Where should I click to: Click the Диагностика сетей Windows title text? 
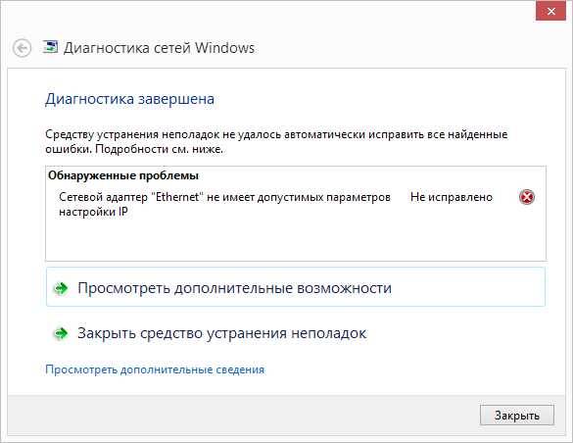click(x=159, y=48)
